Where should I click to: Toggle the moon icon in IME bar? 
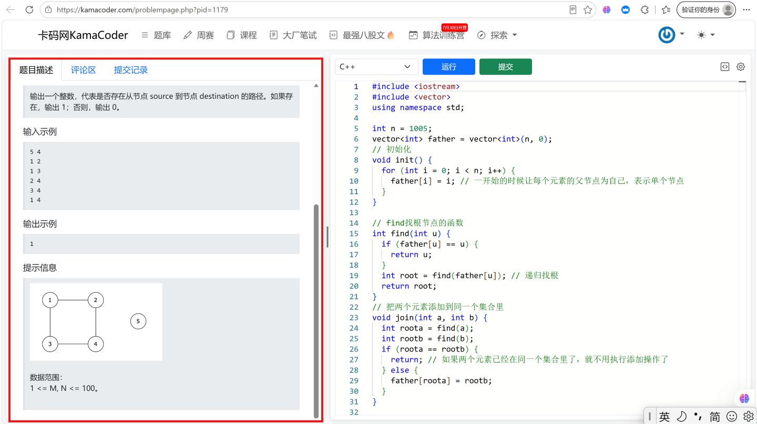point(681,417)
